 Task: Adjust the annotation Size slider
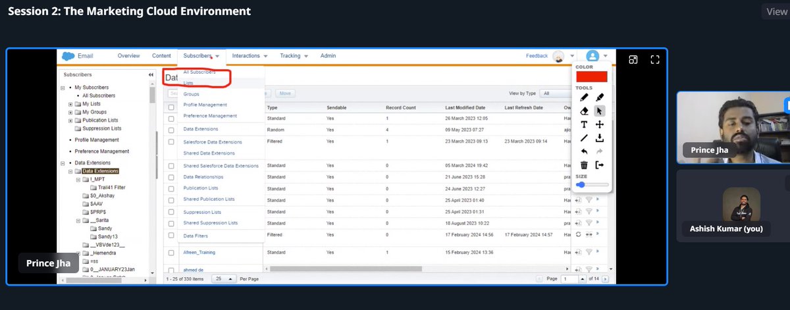(x=592, y=185)
